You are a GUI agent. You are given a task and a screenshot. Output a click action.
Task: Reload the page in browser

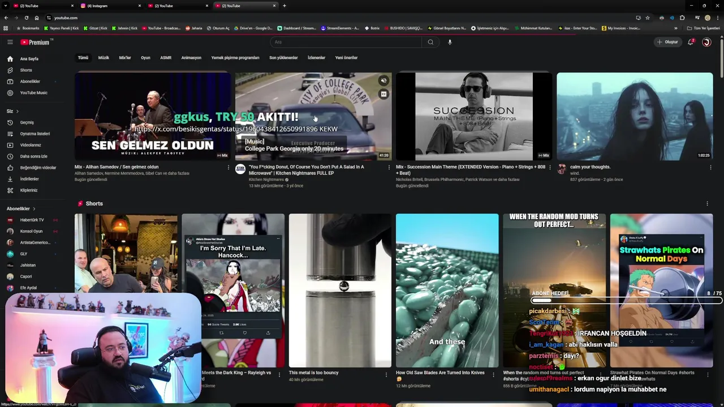pos(26,18)
